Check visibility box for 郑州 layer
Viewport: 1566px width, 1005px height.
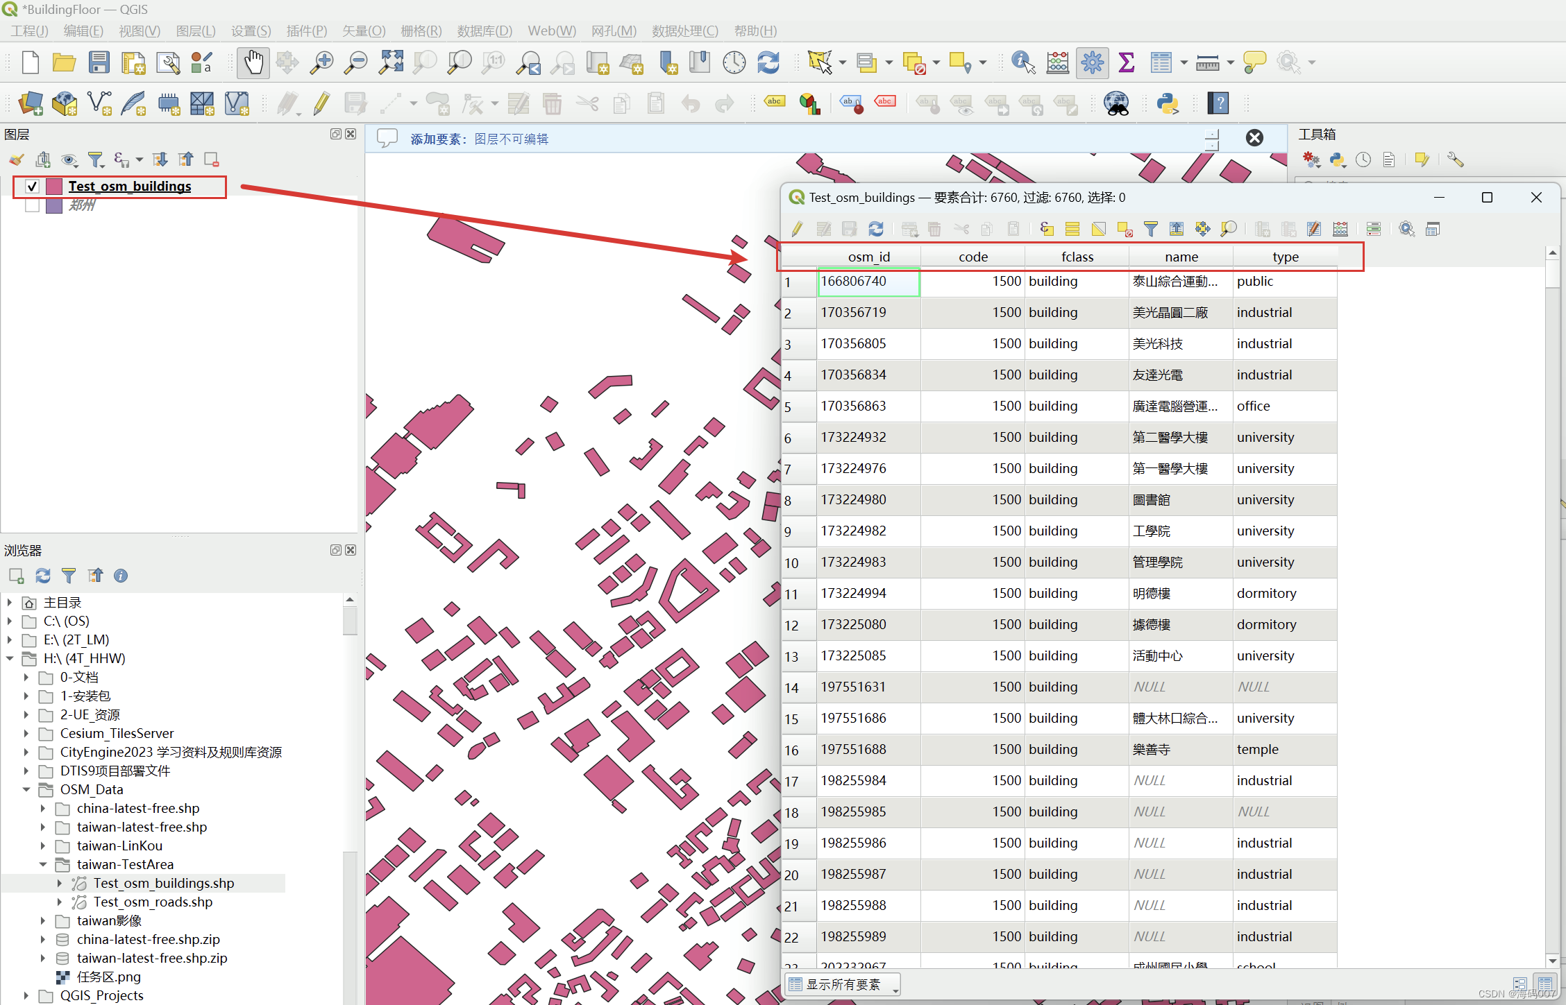(32, 205)
